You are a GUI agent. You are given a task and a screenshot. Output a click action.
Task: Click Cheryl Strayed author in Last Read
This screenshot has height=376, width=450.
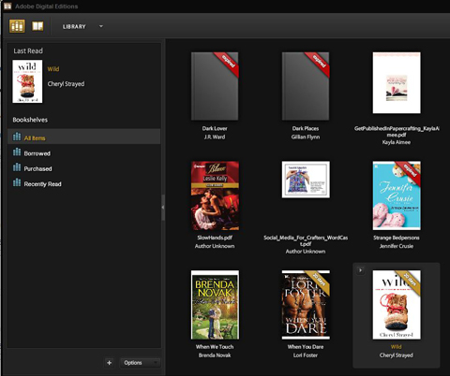click(66, 84)
